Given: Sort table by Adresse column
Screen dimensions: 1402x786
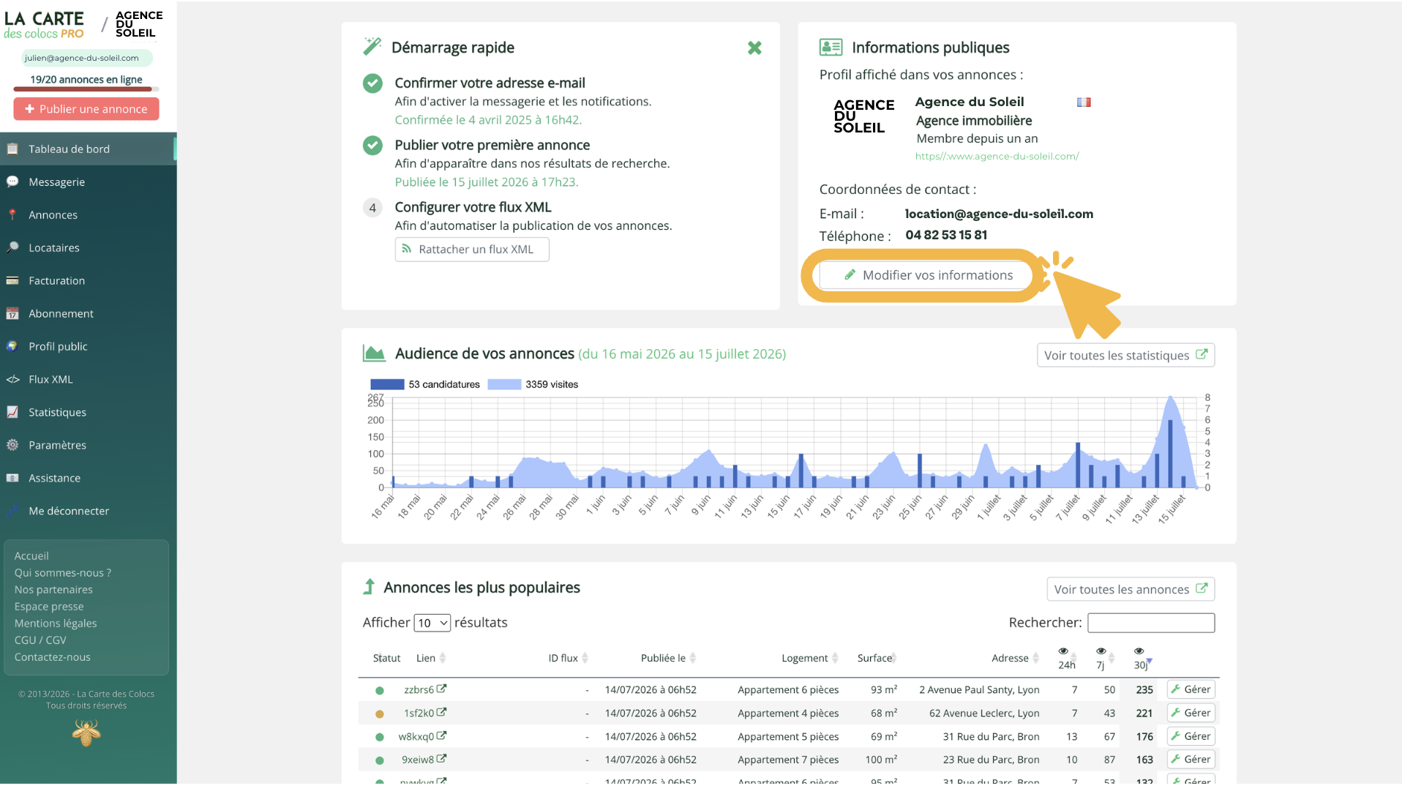Looking at the screenshot, I should [1015, 658].
